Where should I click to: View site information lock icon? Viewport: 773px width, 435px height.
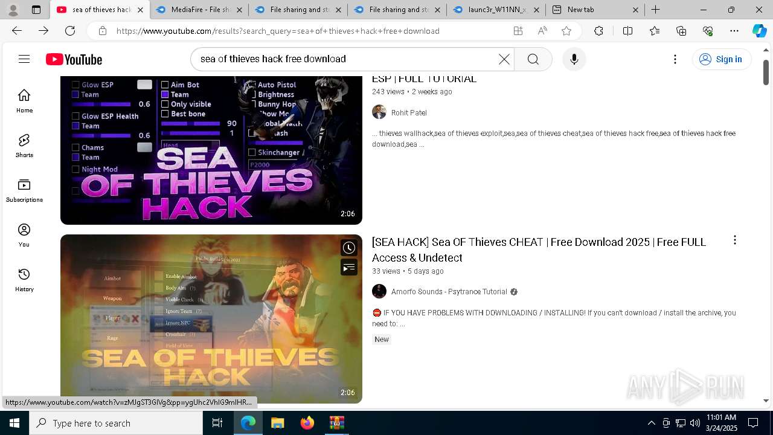pos(103,31)
